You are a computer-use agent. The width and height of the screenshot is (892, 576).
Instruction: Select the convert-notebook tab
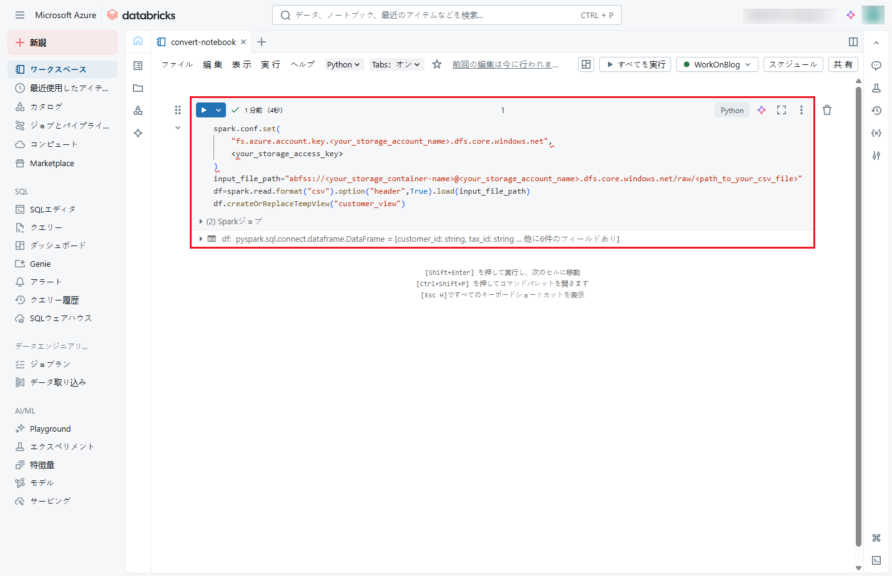[x=203, y=42]
